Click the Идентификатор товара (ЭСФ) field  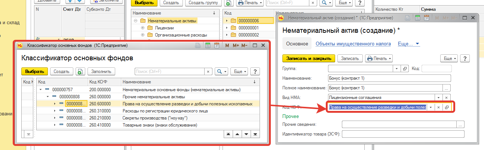403,134
